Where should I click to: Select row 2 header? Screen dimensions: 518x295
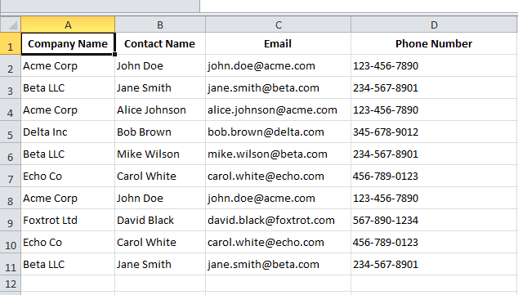pos(11,65)
